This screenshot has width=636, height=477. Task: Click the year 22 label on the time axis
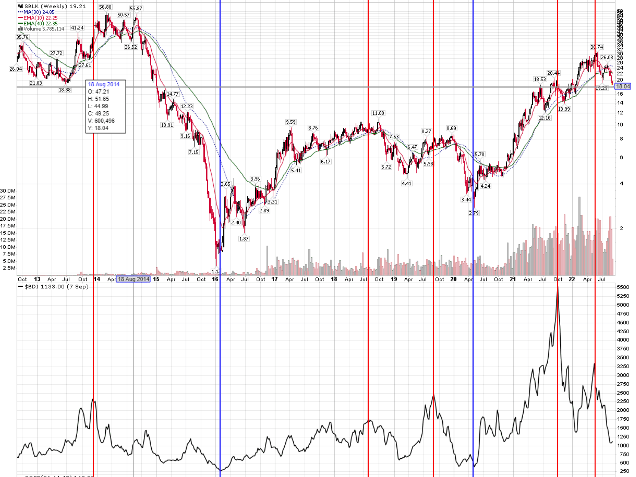tap(572, 279)
